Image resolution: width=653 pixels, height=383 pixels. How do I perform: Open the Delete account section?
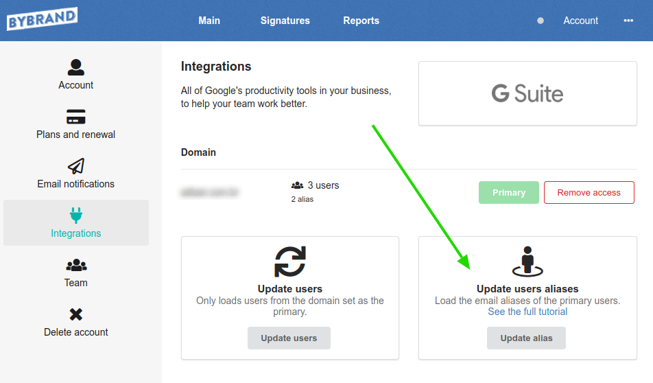click(x=75, y=332)
